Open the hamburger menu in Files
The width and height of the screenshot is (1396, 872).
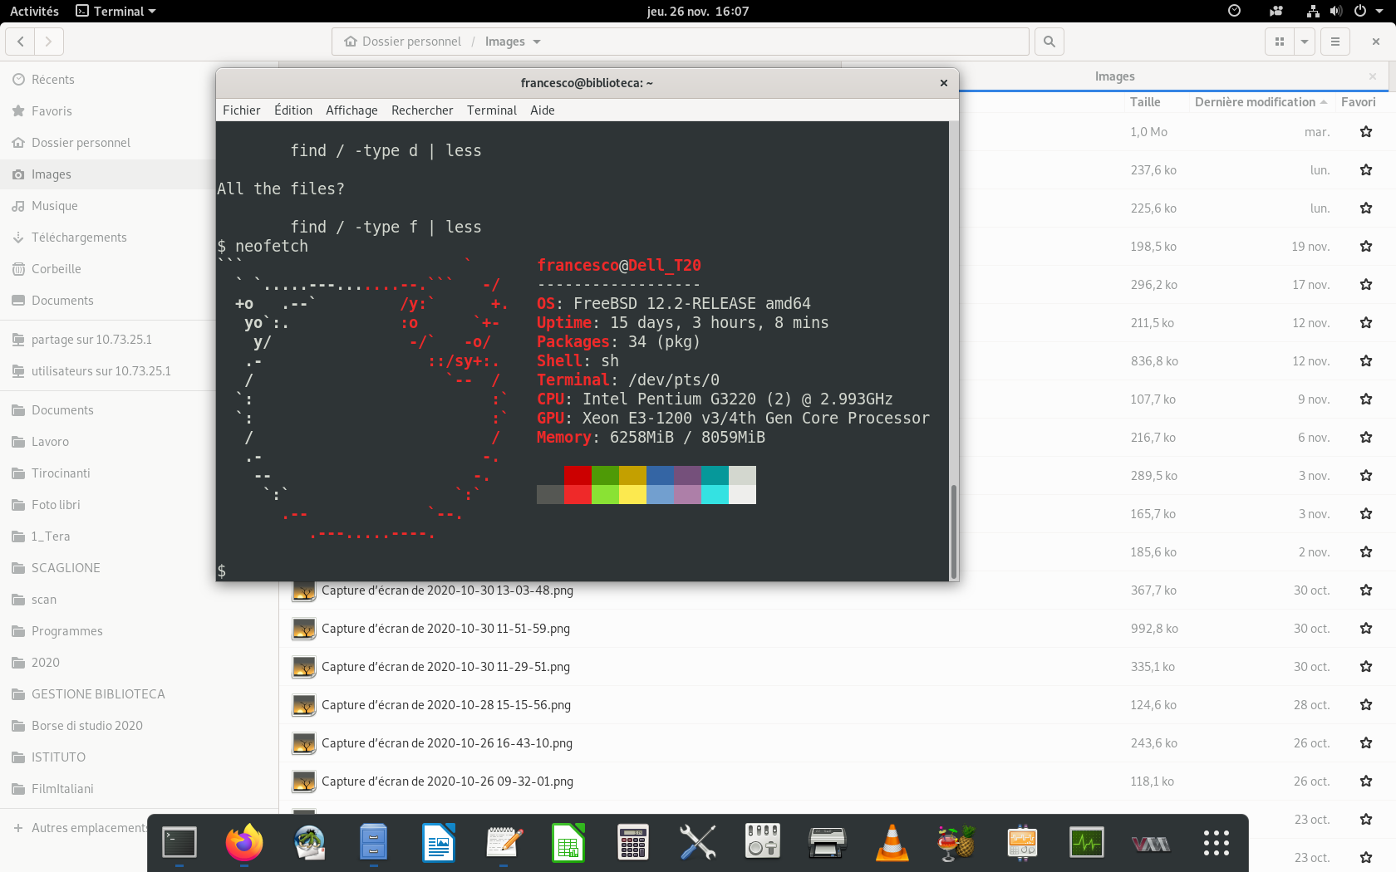tap(1335, 42)
